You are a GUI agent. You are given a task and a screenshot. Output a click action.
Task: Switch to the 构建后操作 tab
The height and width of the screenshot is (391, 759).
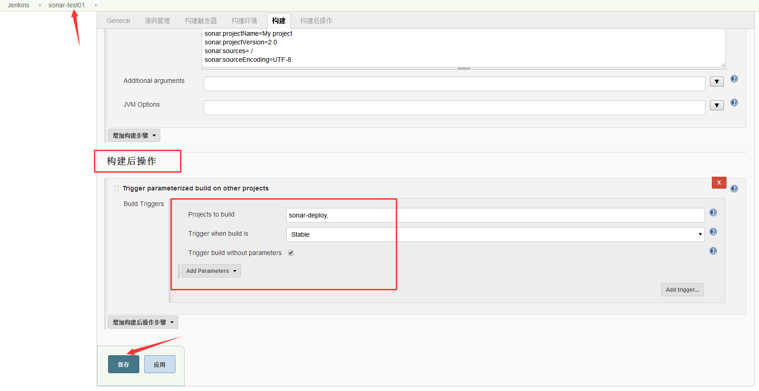pos(316,21)
